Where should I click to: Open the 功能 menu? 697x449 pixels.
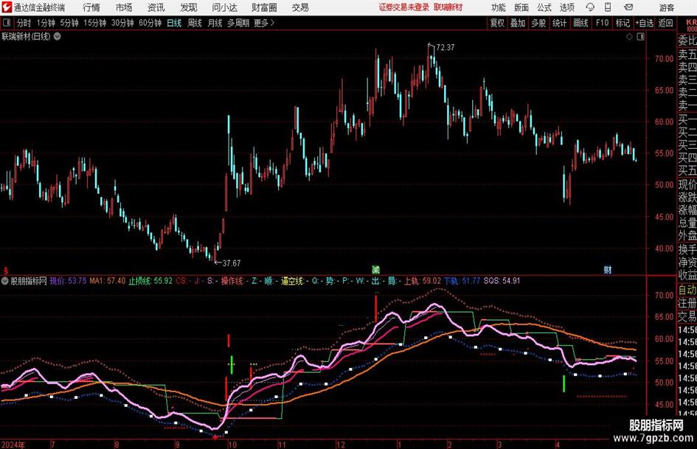(x=499, y=7)
